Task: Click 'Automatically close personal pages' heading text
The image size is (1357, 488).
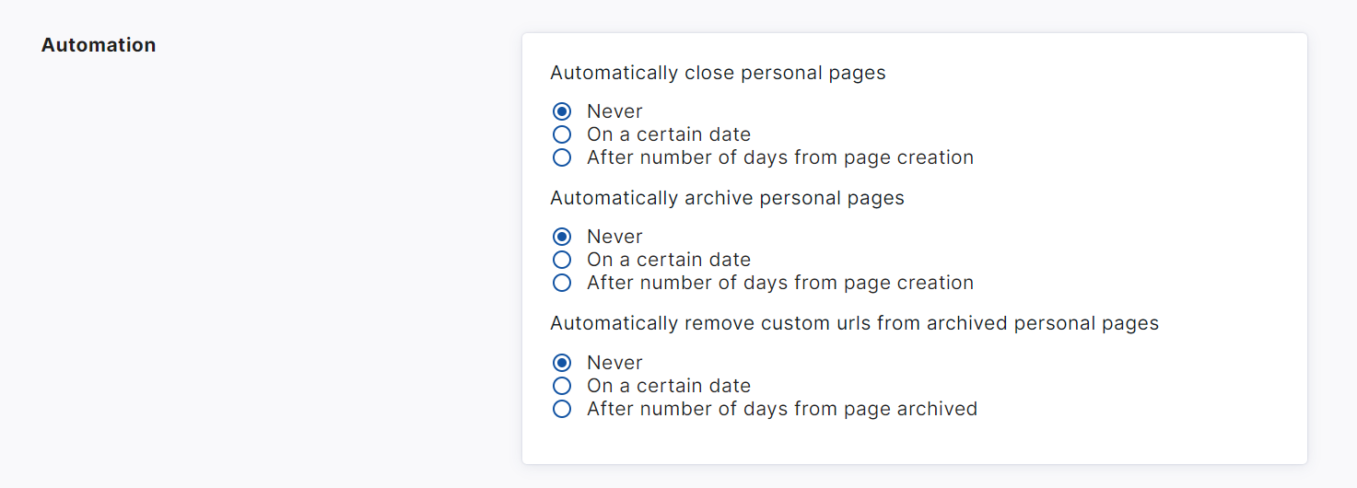Action: (718, 73)
